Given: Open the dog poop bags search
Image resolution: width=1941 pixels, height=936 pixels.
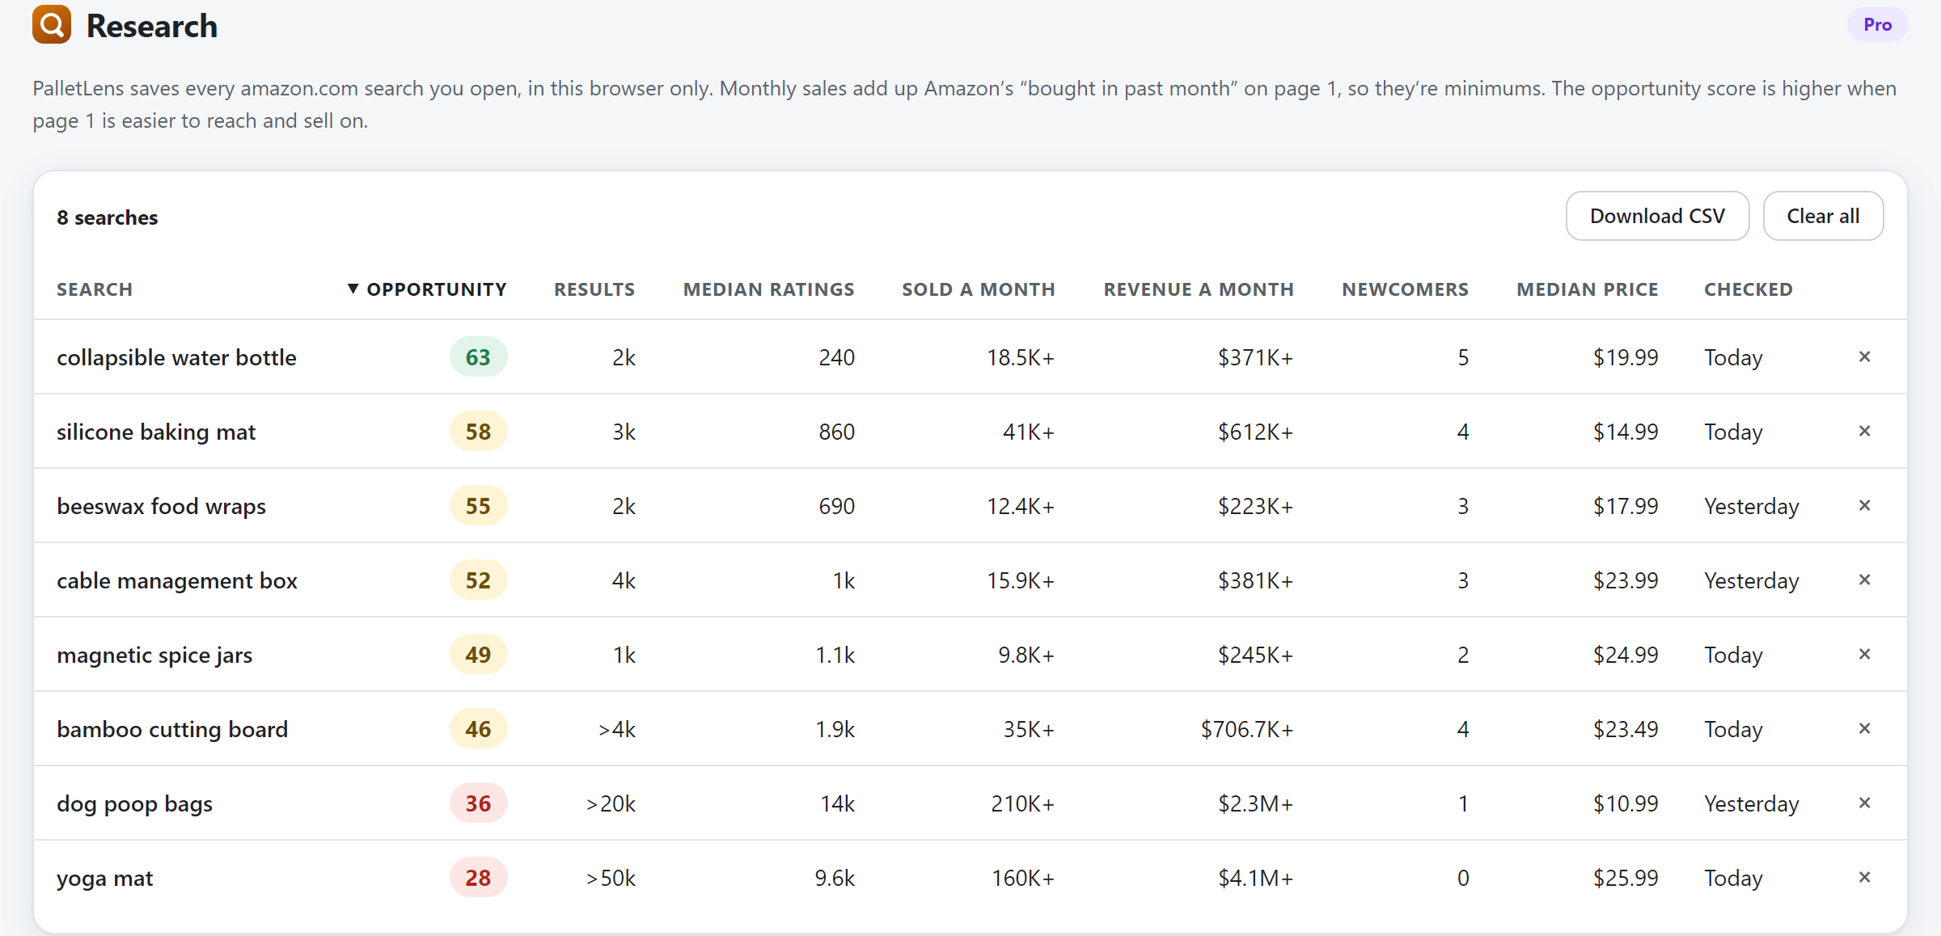Looking at the screenshot, I should pos(134,803).
